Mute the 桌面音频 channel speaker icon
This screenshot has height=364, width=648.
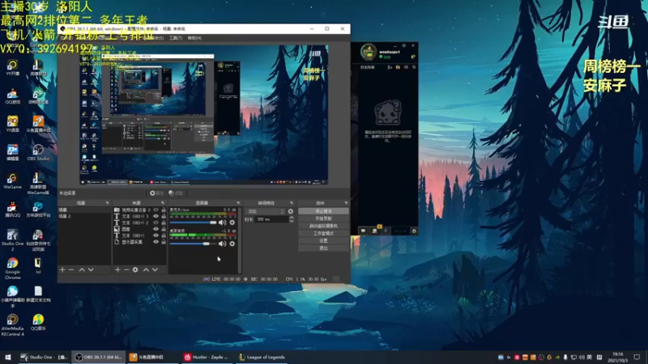click(x=222, y=243)
